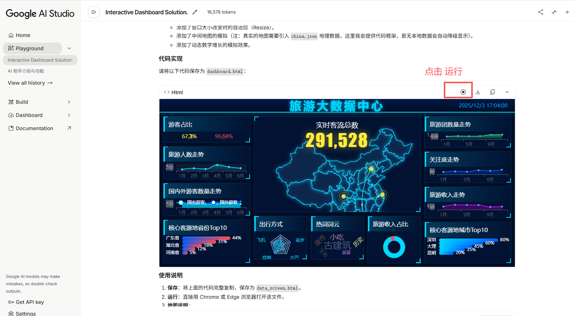Click the compare mode icon

(554, 12)
